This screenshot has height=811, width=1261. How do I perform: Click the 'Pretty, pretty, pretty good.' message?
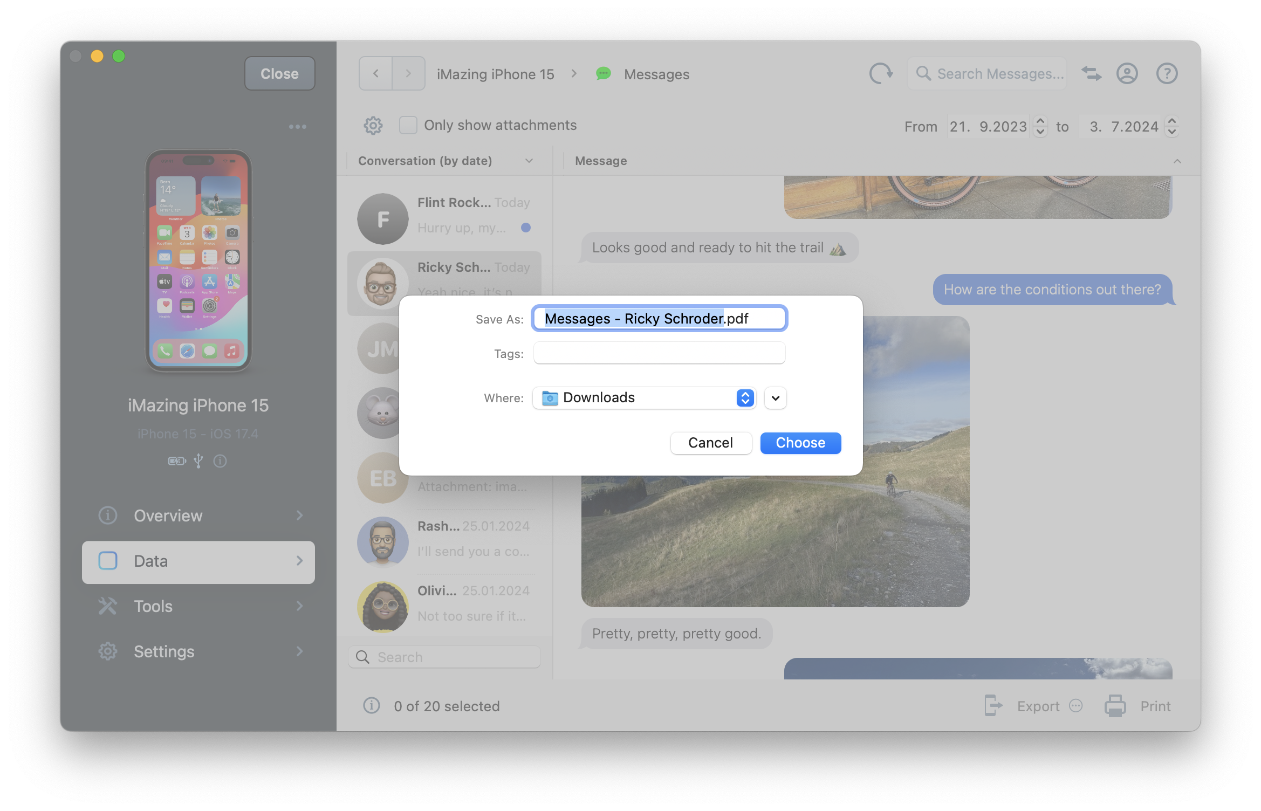676,634
